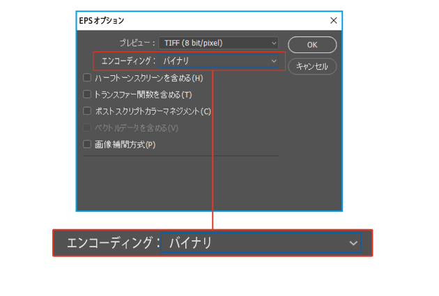This screenshot has width=439, height=296.
Task: Click the OK button
Action: (x=312, y=45)
